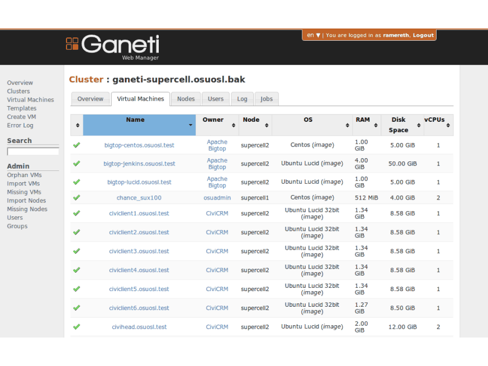Sort table by RAM column
Image resolution: width=488 pixels, height=366 pixels.
point(367,125)
